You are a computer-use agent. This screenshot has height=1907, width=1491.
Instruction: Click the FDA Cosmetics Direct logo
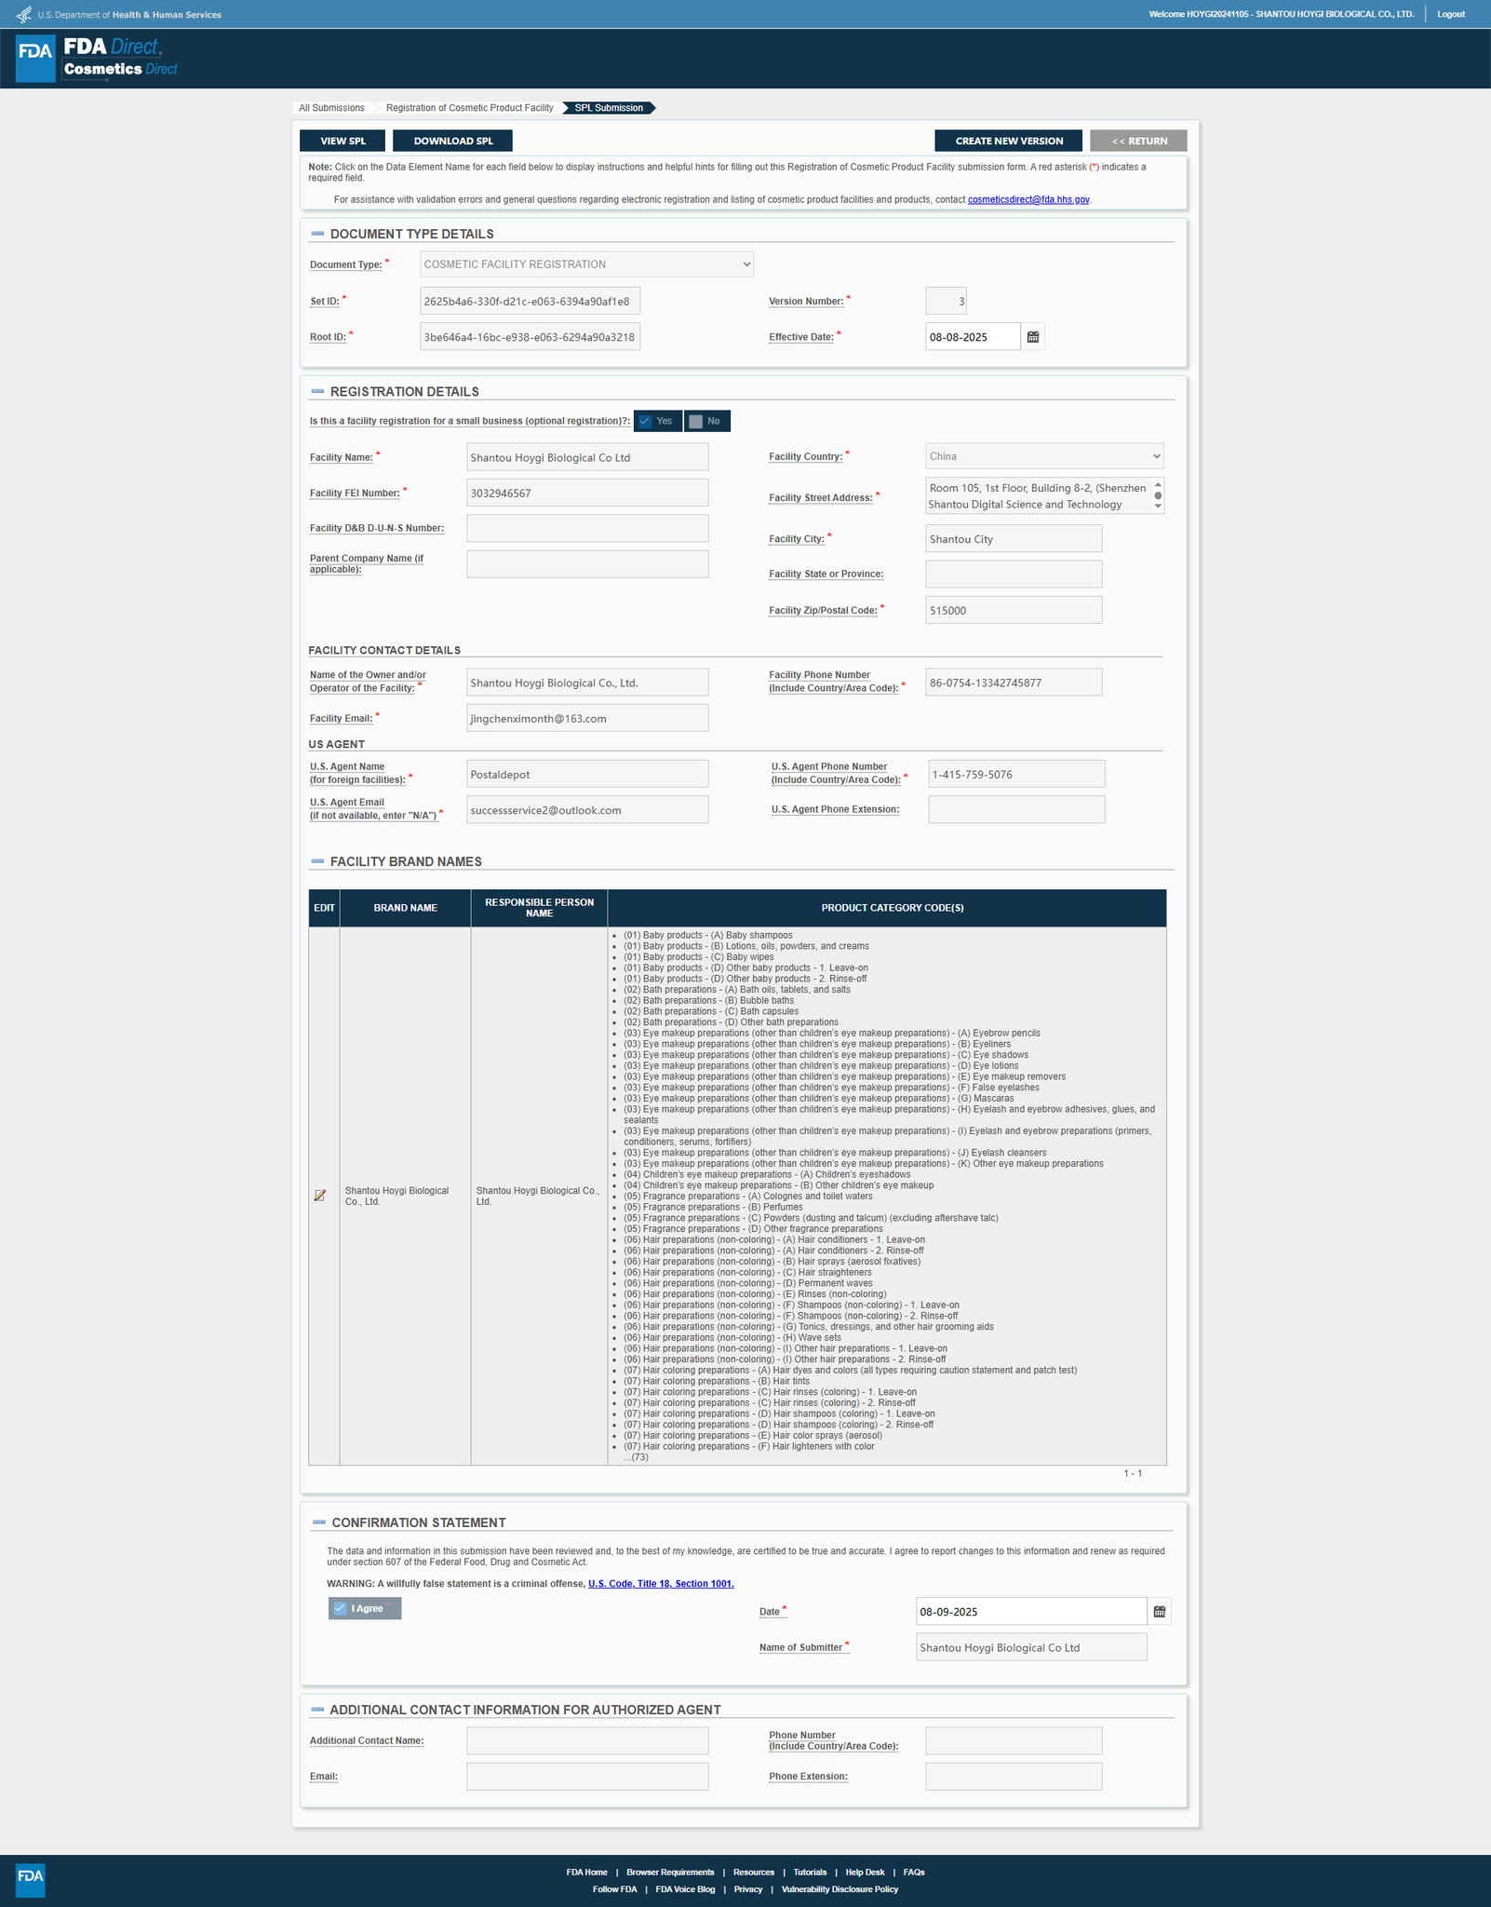[x=98, y=58]
